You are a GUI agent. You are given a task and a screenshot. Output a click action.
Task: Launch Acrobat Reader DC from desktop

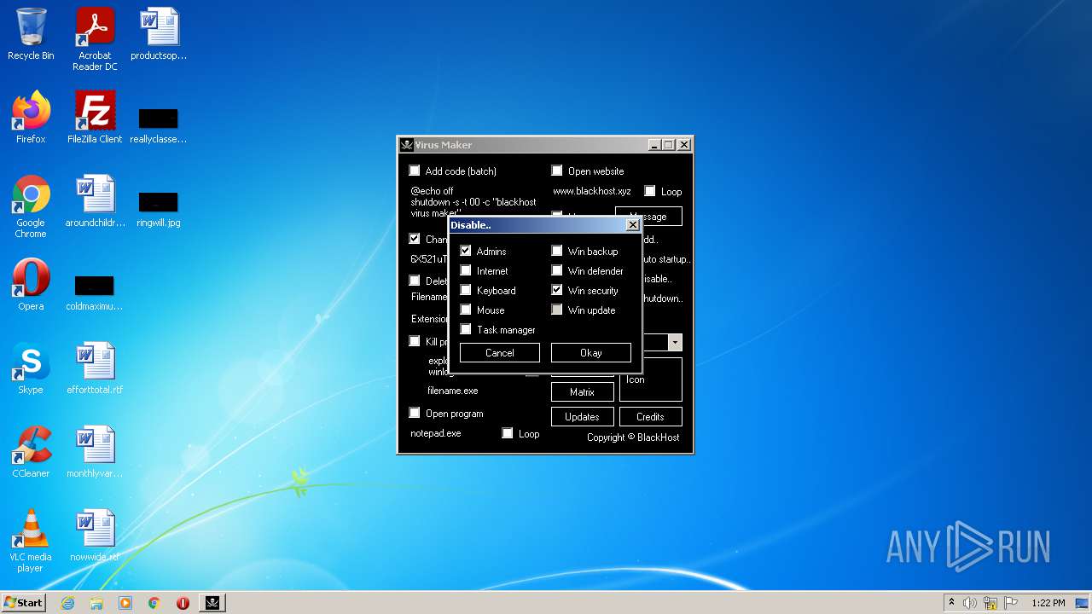pyautogui.click(x=95, y=39)
